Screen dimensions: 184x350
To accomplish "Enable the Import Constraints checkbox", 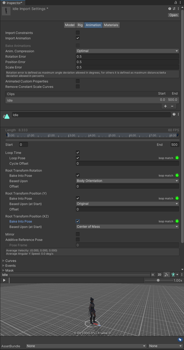I will click(78, 33).
